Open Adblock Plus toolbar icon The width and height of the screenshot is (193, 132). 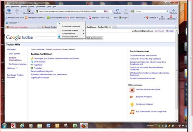(171, 17)
